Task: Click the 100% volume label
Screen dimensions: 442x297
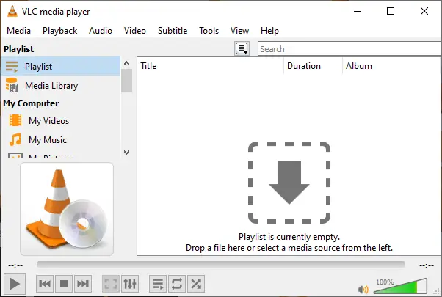Action: [x=385, y=282]
